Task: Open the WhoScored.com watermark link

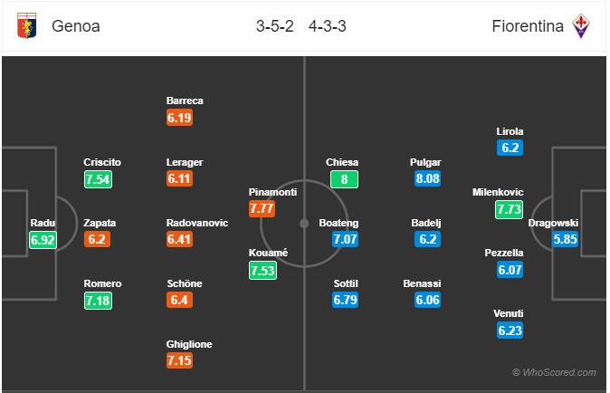Action: [554, 372]
